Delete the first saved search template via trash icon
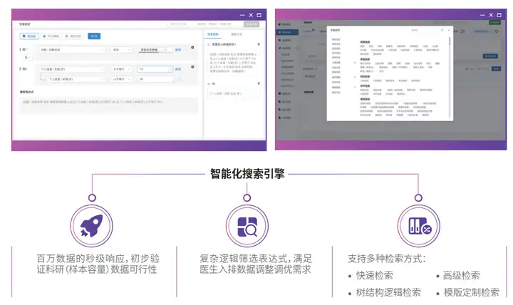This screenshot has width=513, height=305. 259,44
